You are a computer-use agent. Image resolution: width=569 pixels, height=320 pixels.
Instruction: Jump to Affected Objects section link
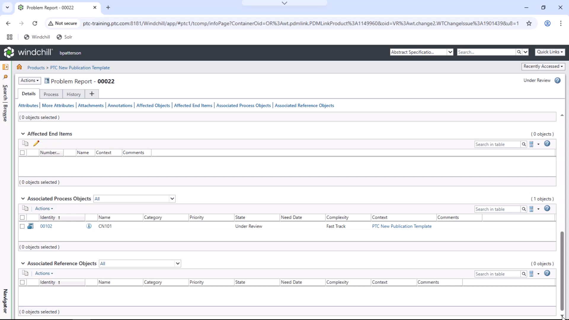153,105
